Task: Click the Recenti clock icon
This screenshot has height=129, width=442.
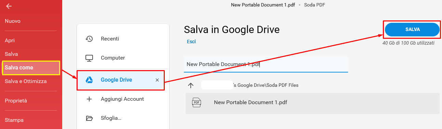Action: click(x=89, y=39)
